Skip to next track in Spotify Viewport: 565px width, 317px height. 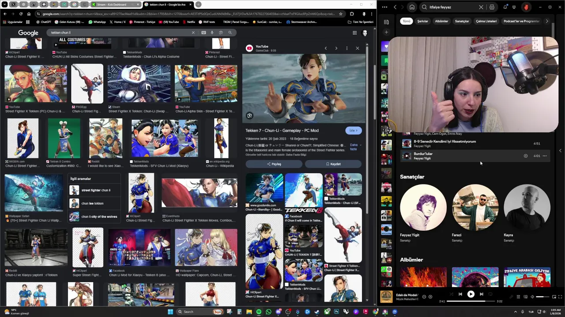[x=482, y=294]
